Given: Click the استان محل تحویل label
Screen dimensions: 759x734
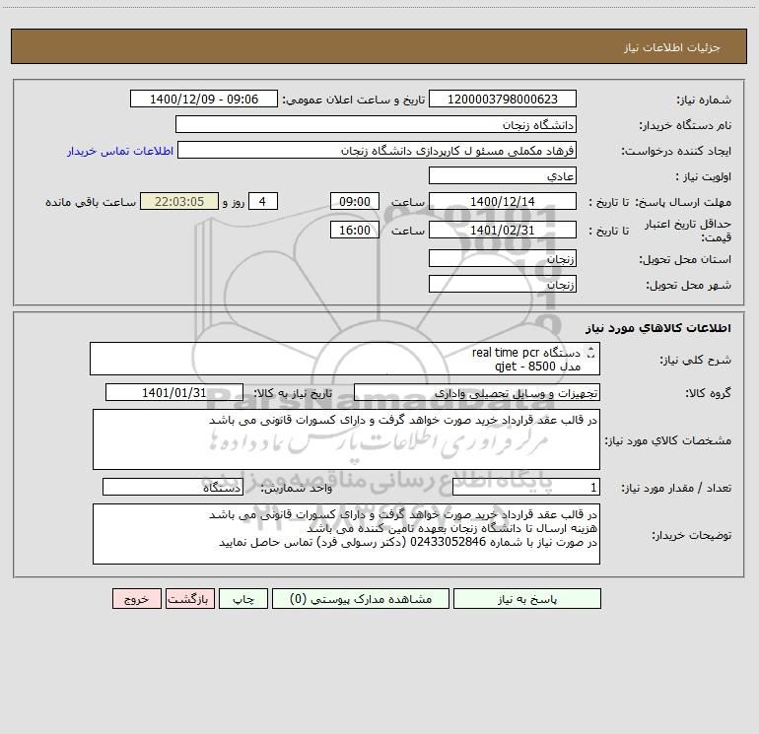Looking at the screenshot, I should point(685,260).
